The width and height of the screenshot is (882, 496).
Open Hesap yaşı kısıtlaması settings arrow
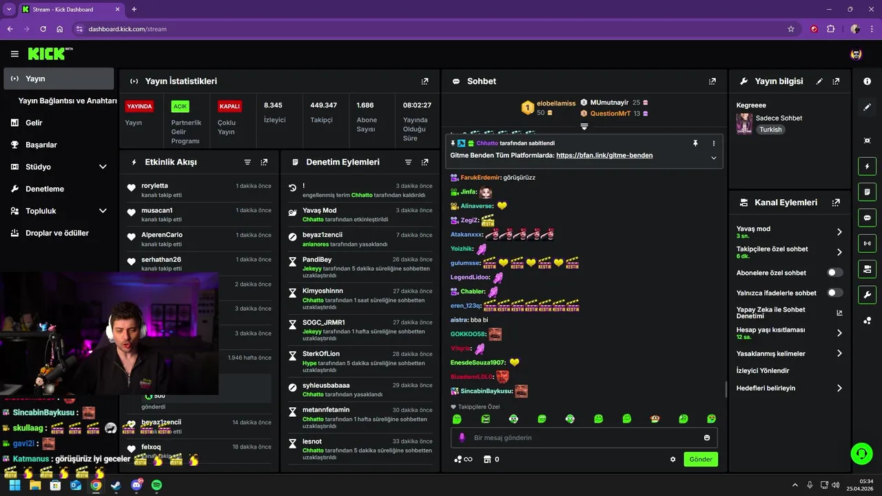[839, 333]
